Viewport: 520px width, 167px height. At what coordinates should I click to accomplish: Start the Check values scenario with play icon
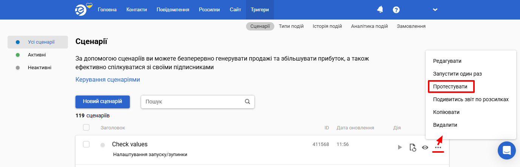400,147
